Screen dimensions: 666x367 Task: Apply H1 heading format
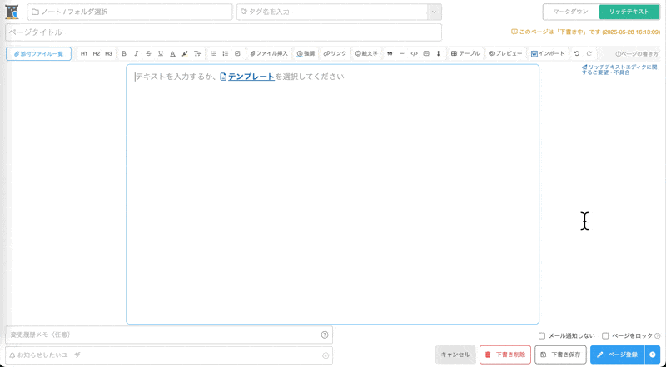point(84,53)
